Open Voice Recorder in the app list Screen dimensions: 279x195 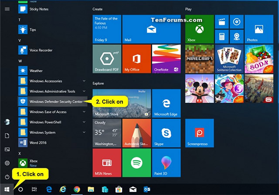[52, 50]
